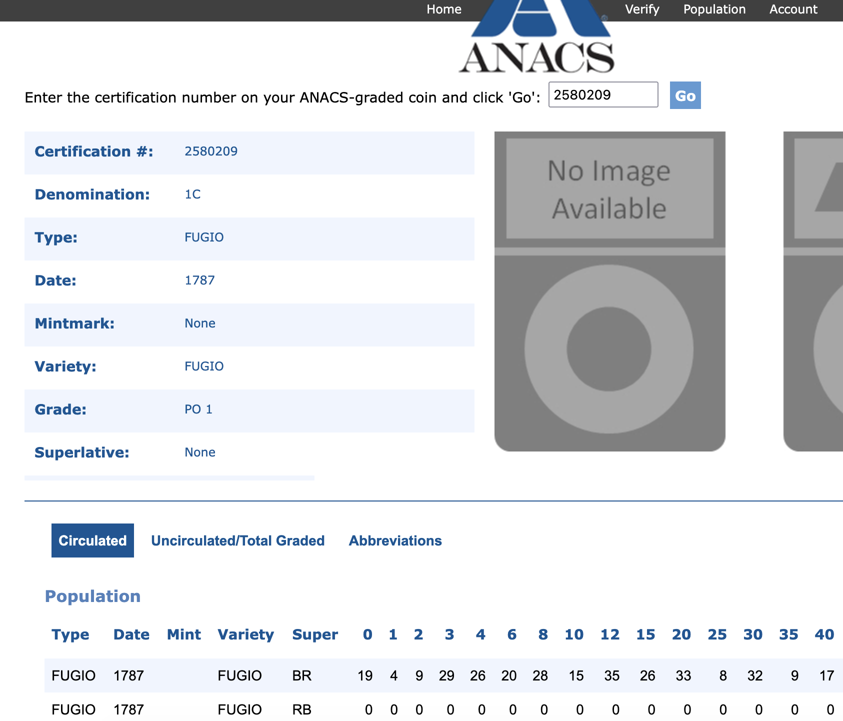Open the Account menu
Viewport: 843px width, 721px height.
pyautogui.click(x=793, y=9)
